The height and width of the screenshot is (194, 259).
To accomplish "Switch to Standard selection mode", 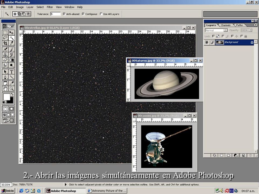I will click(x=5, y=109).
